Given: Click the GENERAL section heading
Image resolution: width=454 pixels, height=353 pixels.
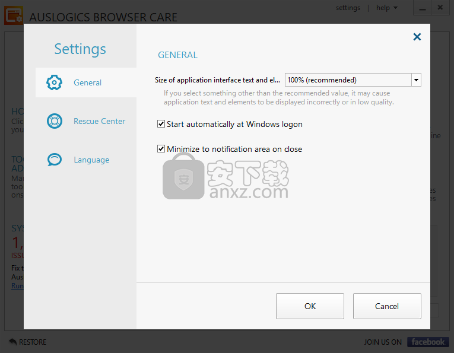Looking at the screenshot, I should (177, 55).
